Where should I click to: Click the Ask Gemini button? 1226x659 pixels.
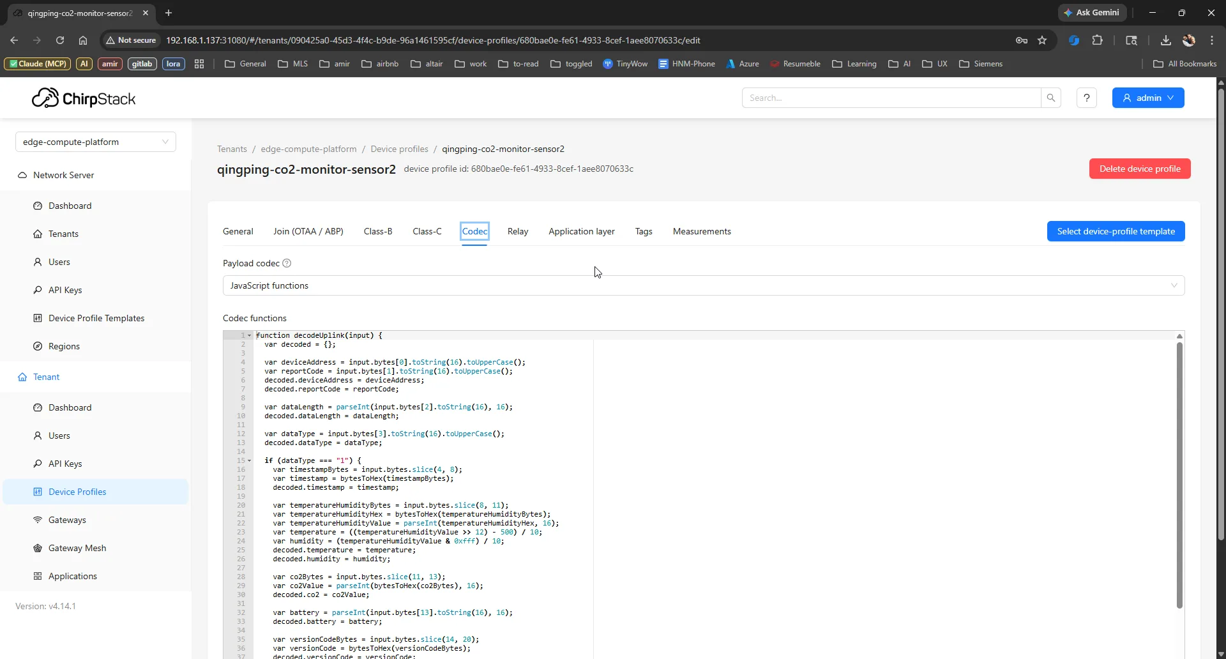coord(1091,13)
